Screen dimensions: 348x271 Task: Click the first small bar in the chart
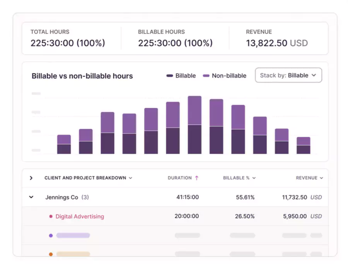point(64,143)
